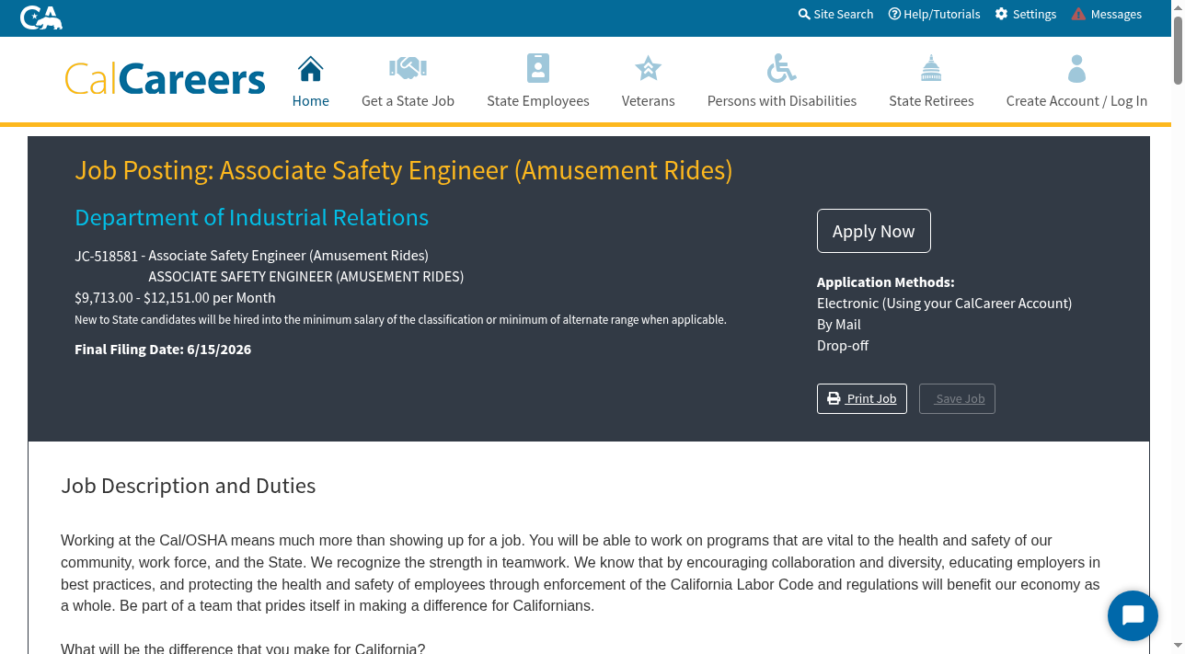Click the handshake icon for state jobs

tap(408, 68)
